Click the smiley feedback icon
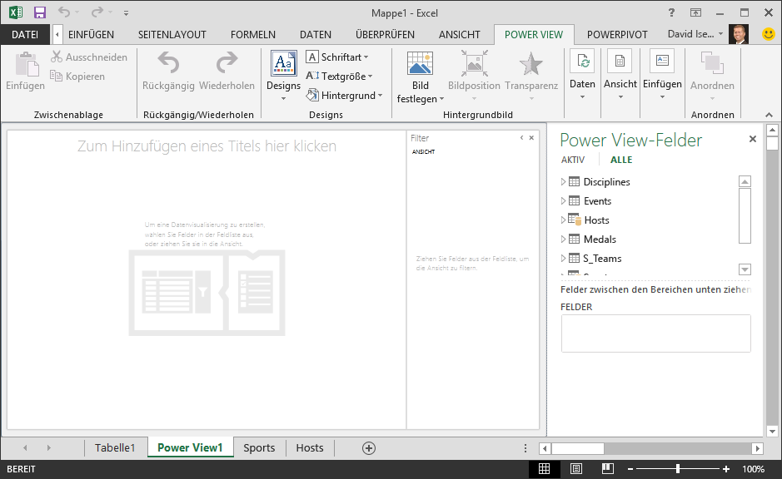This screenshot has width=782, height=479. pyautogui.click(x=769, y=34)
